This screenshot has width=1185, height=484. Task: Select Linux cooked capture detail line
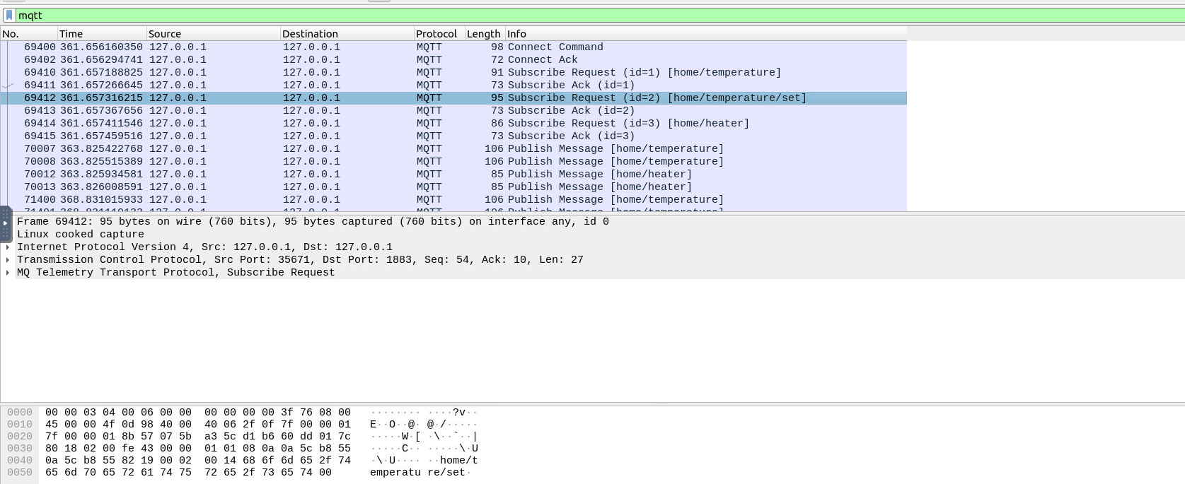(x=81, y=235)
